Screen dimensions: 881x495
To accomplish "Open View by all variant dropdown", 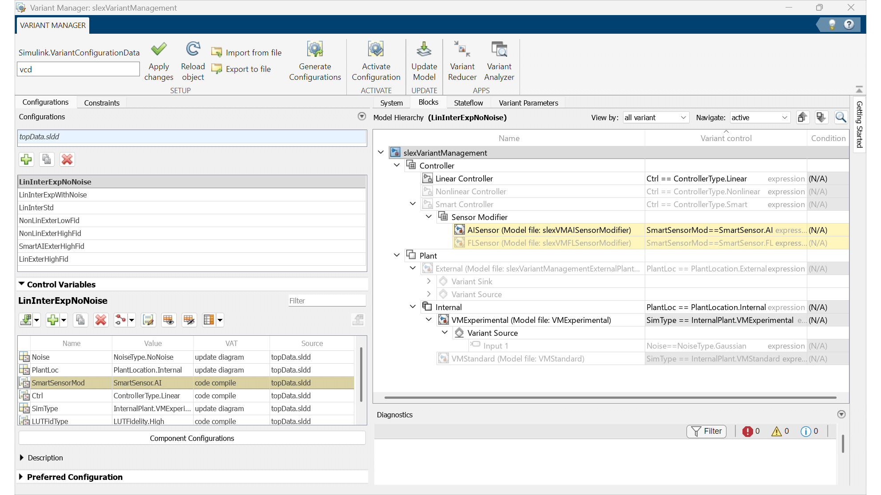I will (656, 118).
